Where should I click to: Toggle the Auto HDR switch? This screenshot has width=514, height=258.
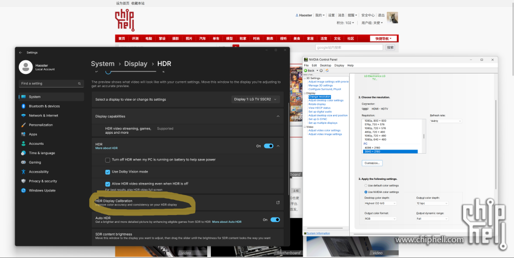[x=275, y=220]
